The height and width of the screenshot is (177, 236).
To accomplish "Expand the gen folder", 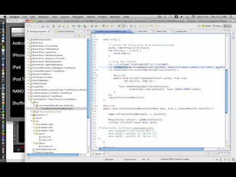I will (x=31, y=112).
